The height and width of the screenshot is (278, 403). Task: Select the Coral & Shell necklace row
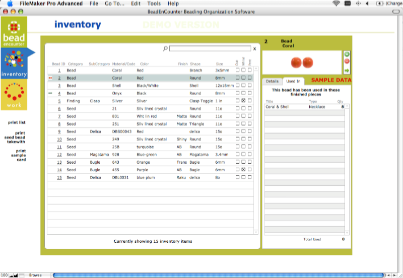click(304, 107)
